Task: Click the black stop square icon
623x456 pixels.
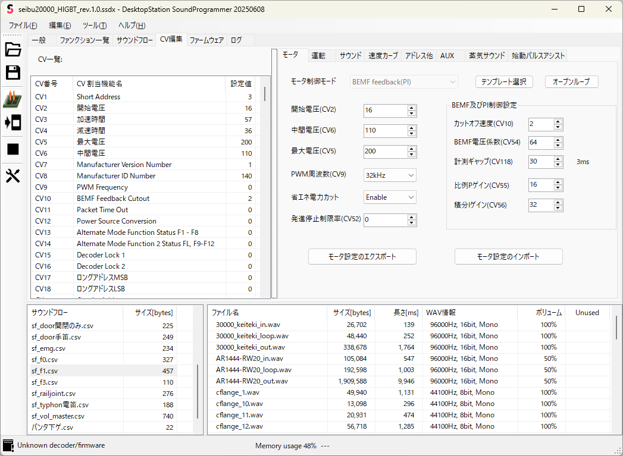Action: coord(12,149)
